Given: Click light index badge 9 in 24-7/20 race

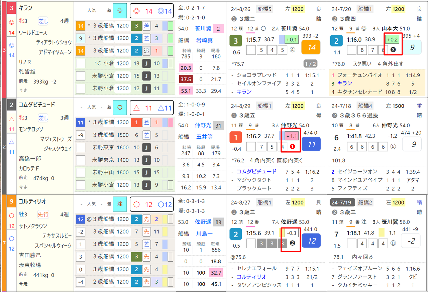Looking at the screenshot, I should tap(412, 47).
